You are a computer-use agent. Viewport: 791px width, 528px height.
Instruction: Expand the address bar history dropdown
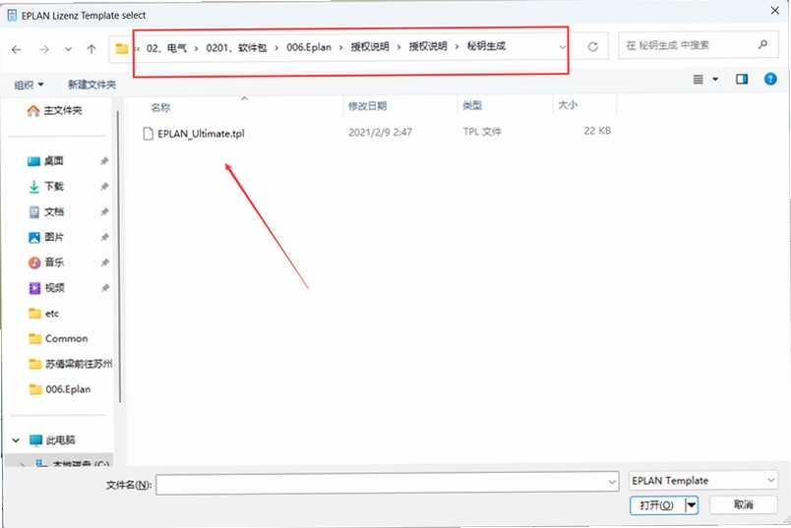coord(562,47)
